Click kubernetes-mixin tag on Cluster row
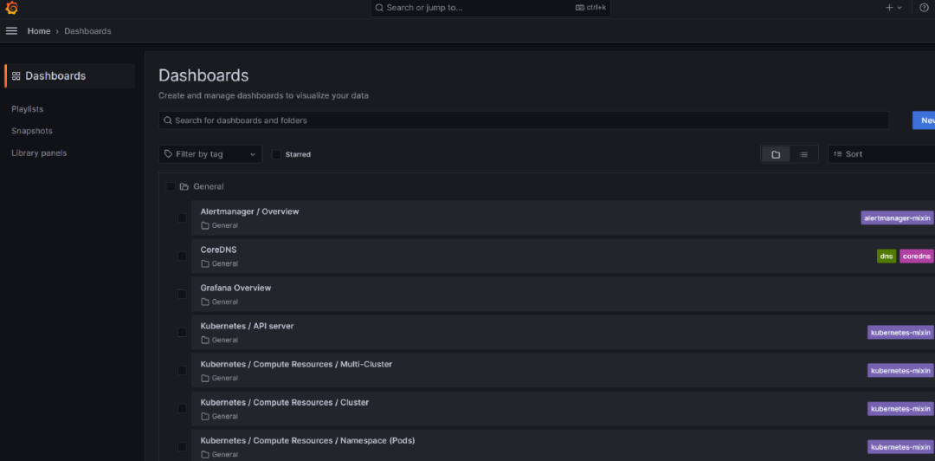This screenshot has height=461, width=935. click(x=900, y=409)
